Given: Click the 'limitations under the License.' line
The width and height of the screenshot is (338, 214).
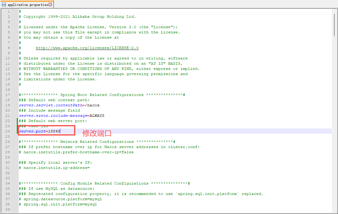Looking at the screenshot, I should (58, 79).
